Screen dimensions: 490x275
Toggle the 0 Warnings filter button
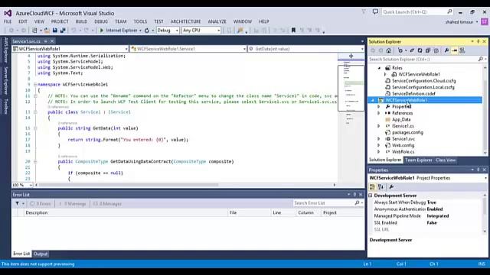73,204
